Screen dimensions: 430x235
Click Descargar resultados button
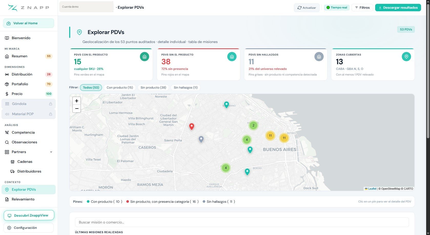tap(398, 7)
